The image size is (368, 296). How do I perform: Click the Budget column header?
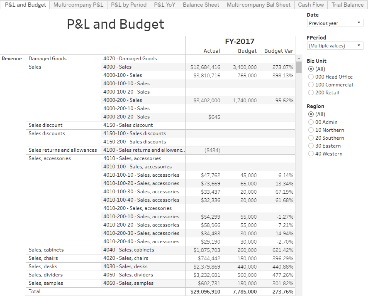[x=247, y=51]
